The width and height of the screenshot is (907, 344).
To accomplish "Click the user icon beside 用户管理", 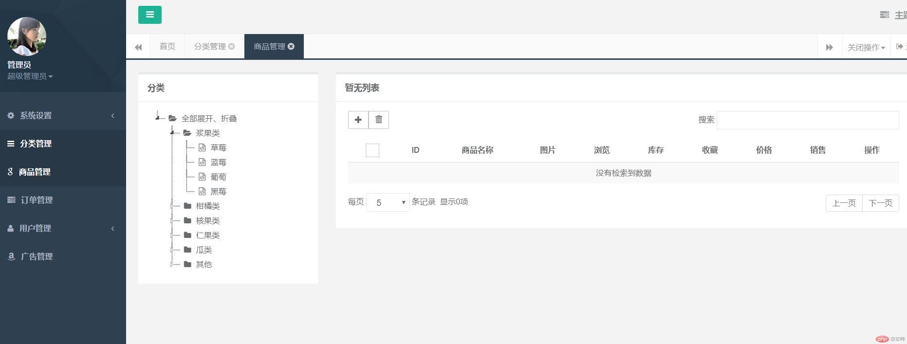I will coord(11,228).
